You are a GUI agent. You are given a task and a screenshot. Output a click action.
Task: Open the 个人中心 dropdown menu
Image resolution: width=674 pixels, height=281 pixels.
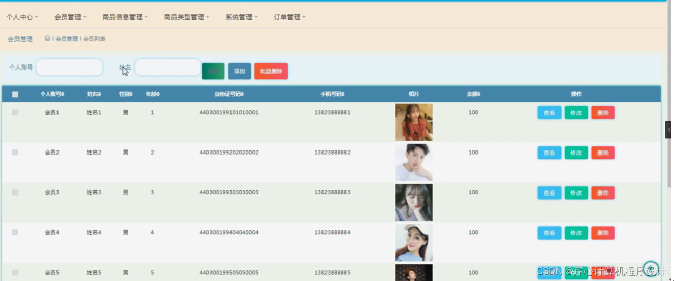pyautogui.click(x=22, y=17)
